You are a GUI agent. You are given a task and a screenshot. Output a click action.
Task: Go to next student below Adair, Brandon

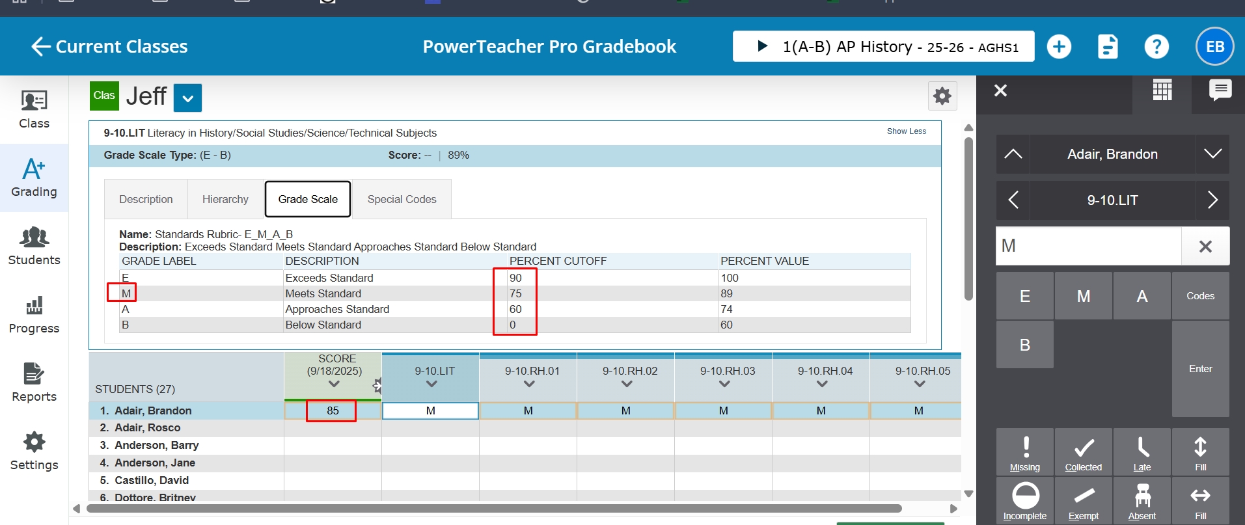click(x=1212, y=154)
